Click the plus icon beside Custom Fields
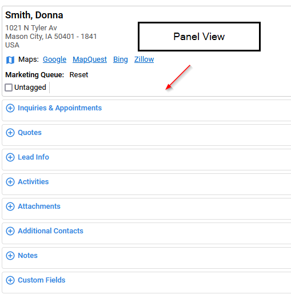Image resolution: width=291 pixels, height=302 pixels. tap(10, 280)
